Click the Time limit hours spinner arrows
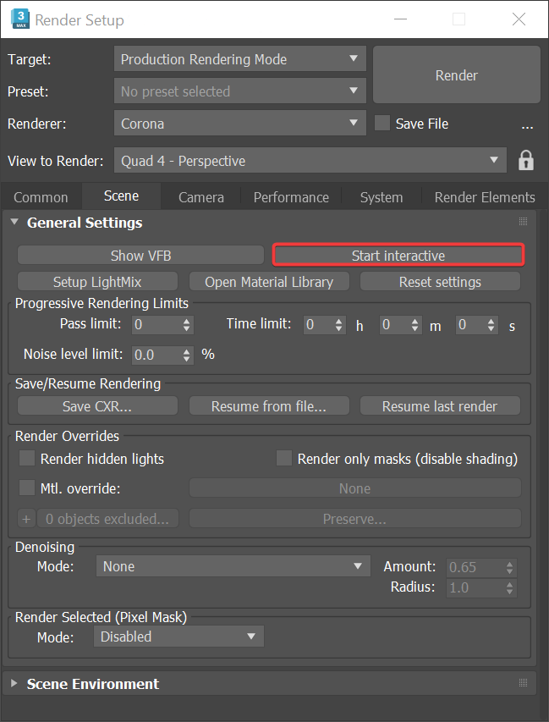The width and height of the screenshot is (549, 722). 338,325
